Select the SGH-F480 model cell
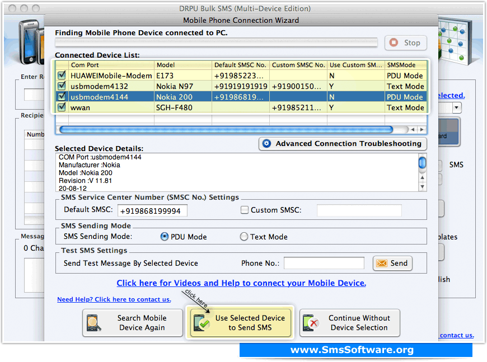The image size is (487, 362). (183, 107)
